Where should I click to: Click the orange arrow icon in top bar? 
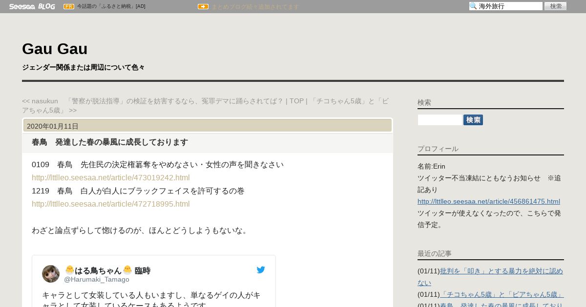(x=203, y=6)
